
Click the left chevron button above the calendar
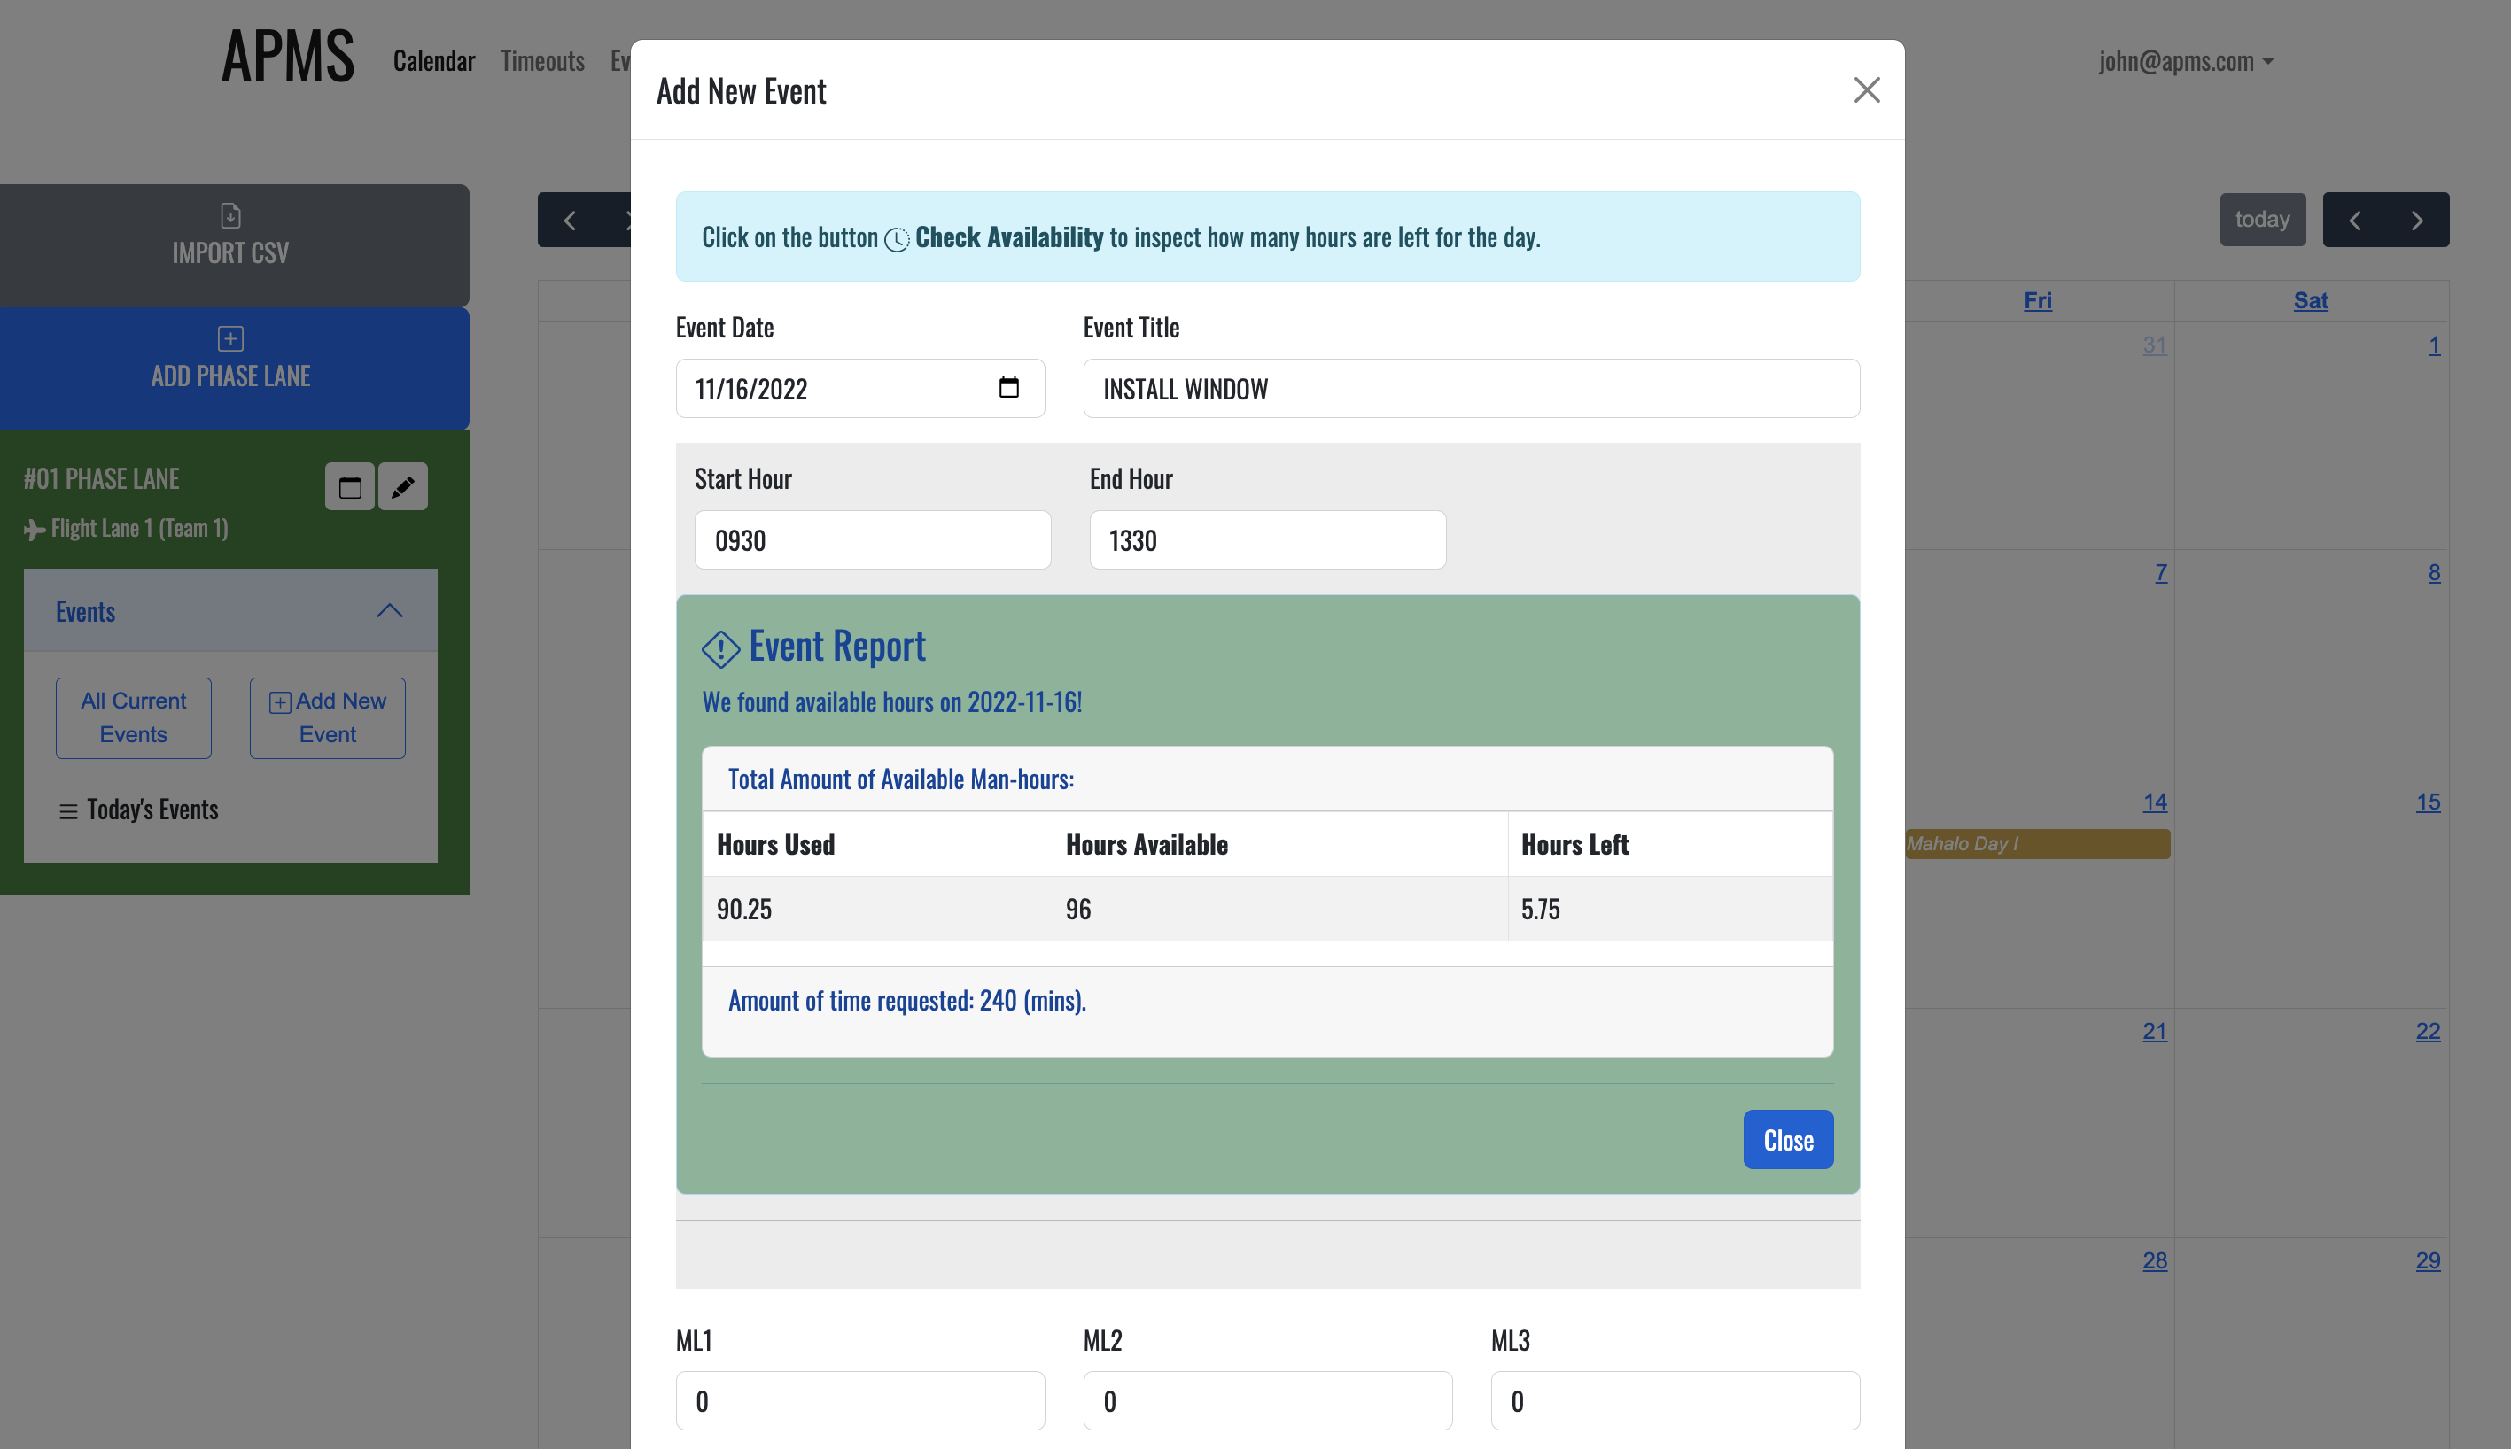coord(571,220)
